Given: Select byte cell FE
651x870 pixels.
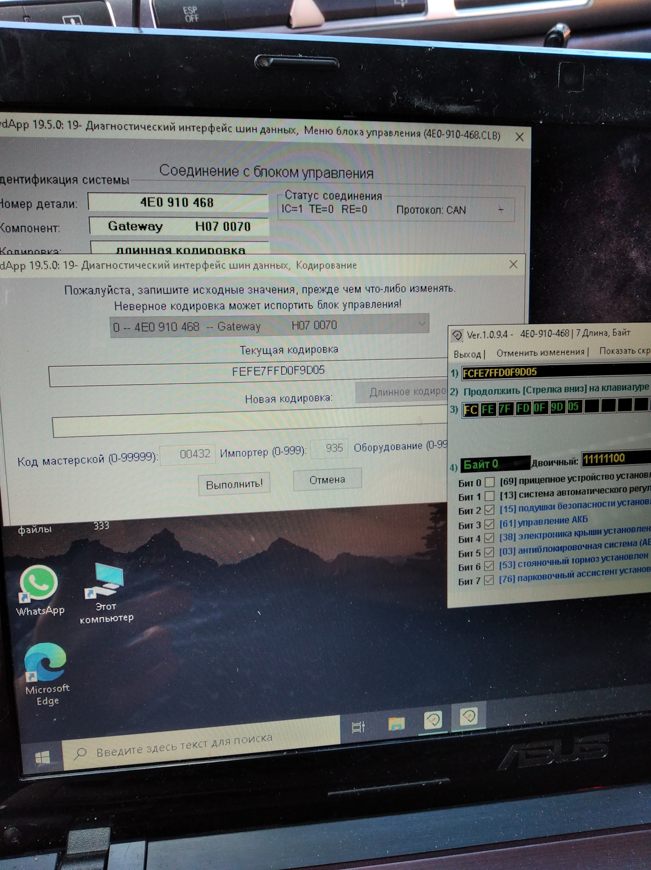Looking at the screenshot, I should pyautogui.click(x=488, y=409).
